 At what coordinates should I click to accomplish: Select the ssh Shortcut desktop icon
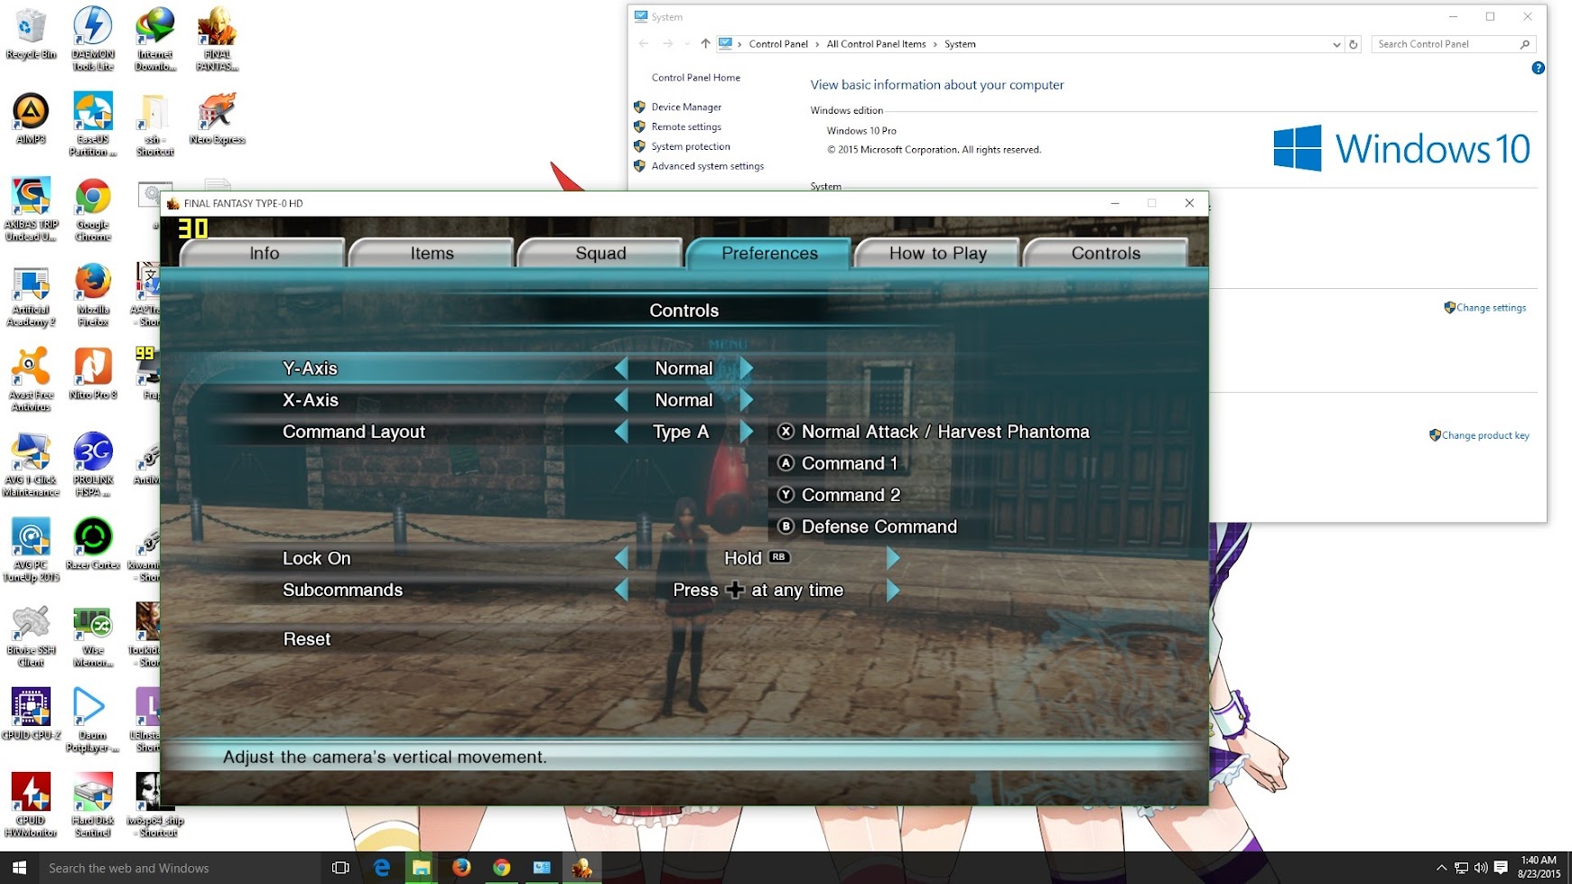click(x=154, y=125)
